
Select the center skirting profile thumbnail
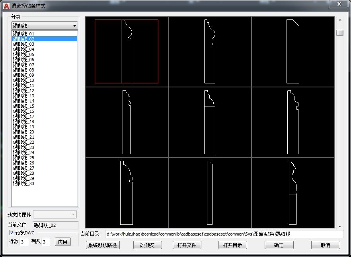tap(210, 122)
